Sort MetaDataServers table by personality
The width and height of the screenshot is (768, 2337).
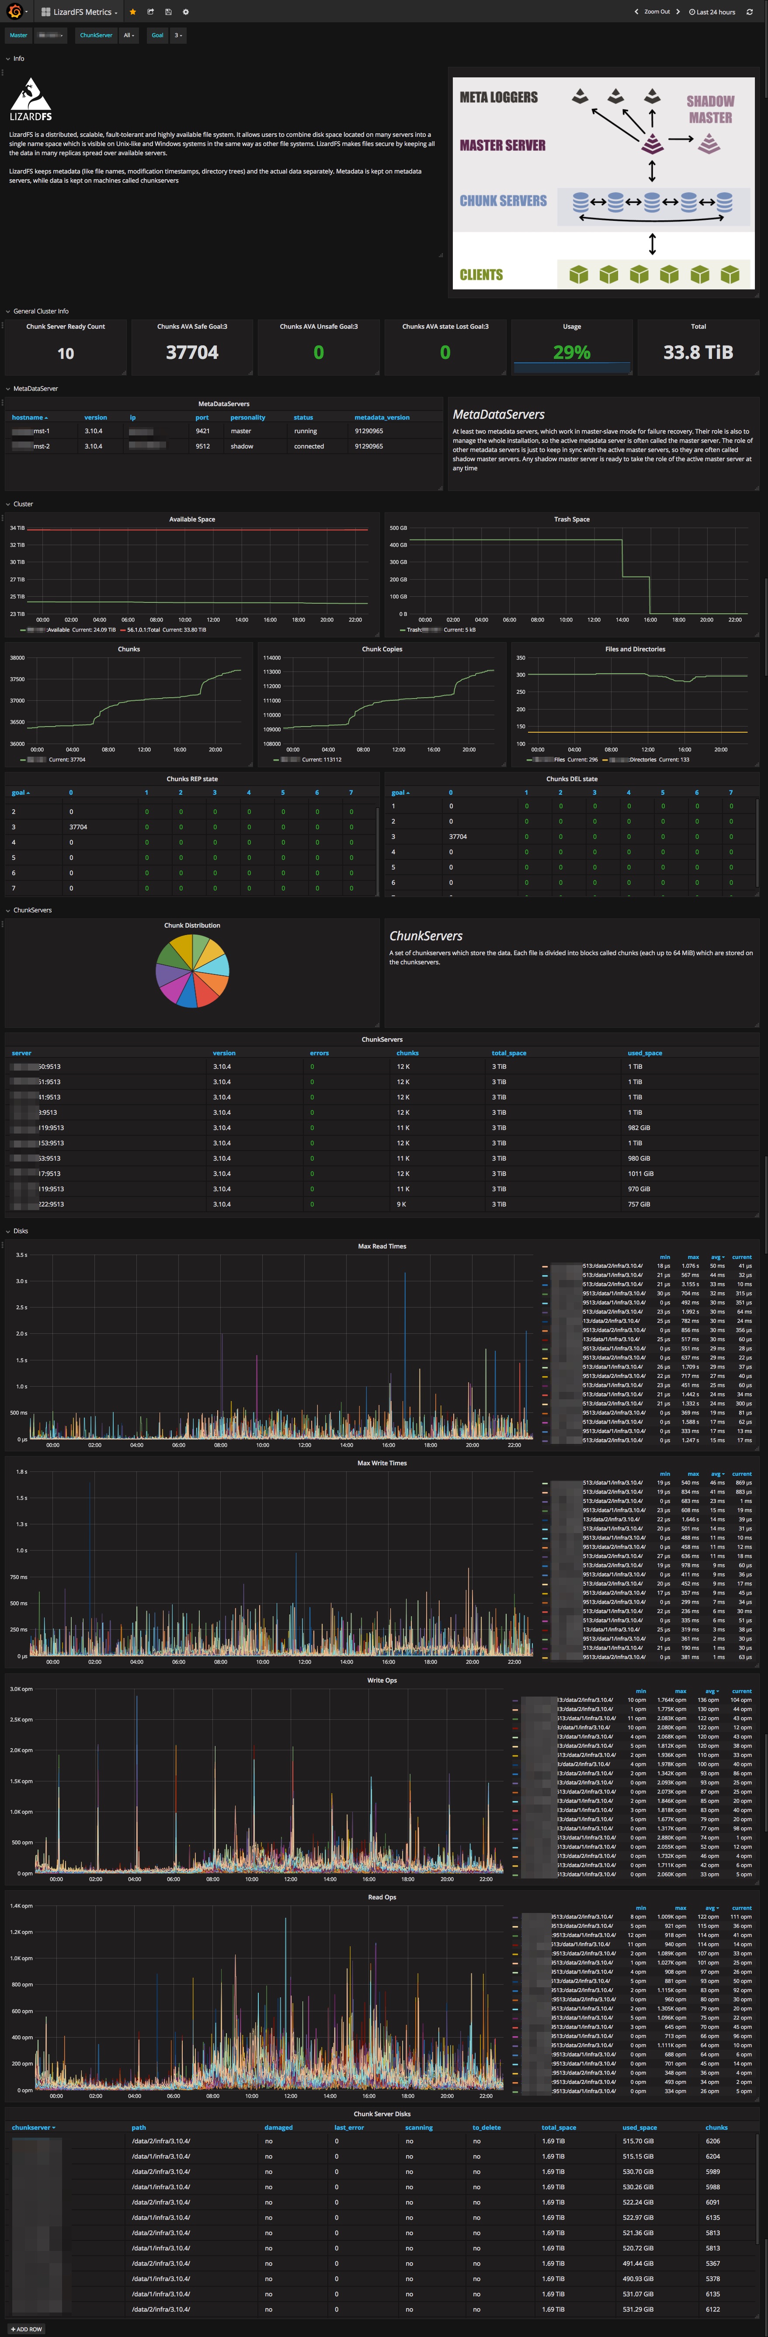247,417
